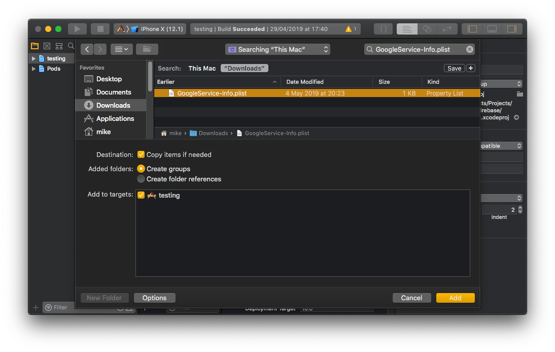Open the source control navigator
Screen dimensions: 555x352
[47, 46]
